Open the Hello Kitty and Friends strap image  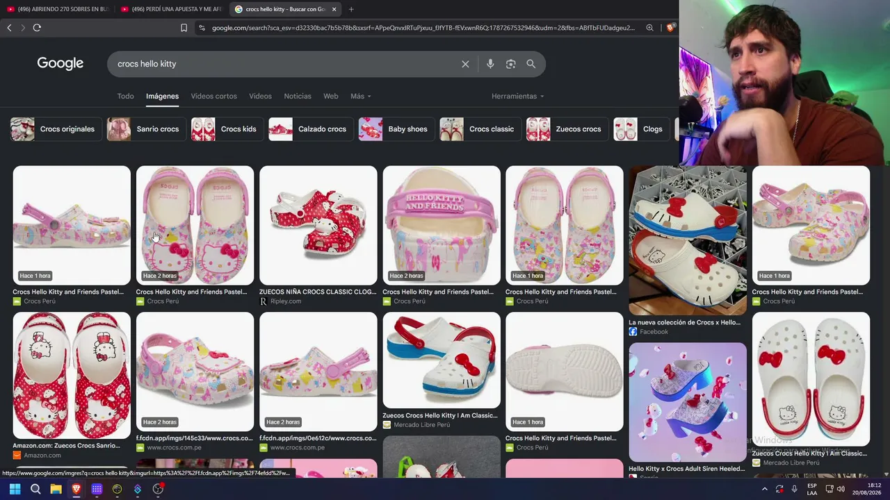(x=442, y=225)
